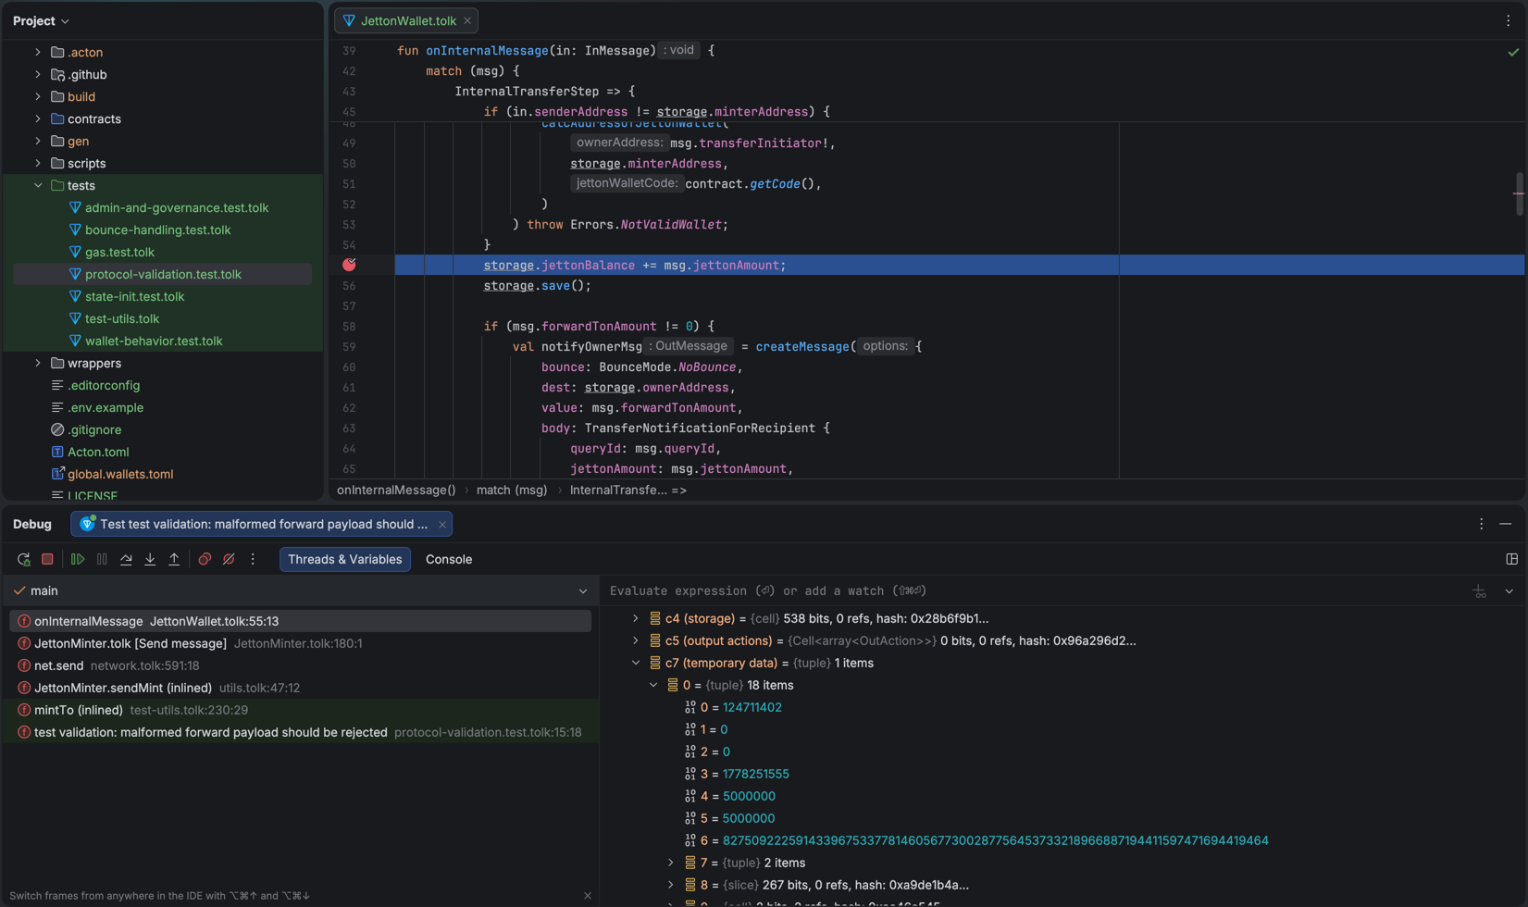Click the Step Into icon
The height and width of the screenshot is (907, 1528).
point(150,559)
